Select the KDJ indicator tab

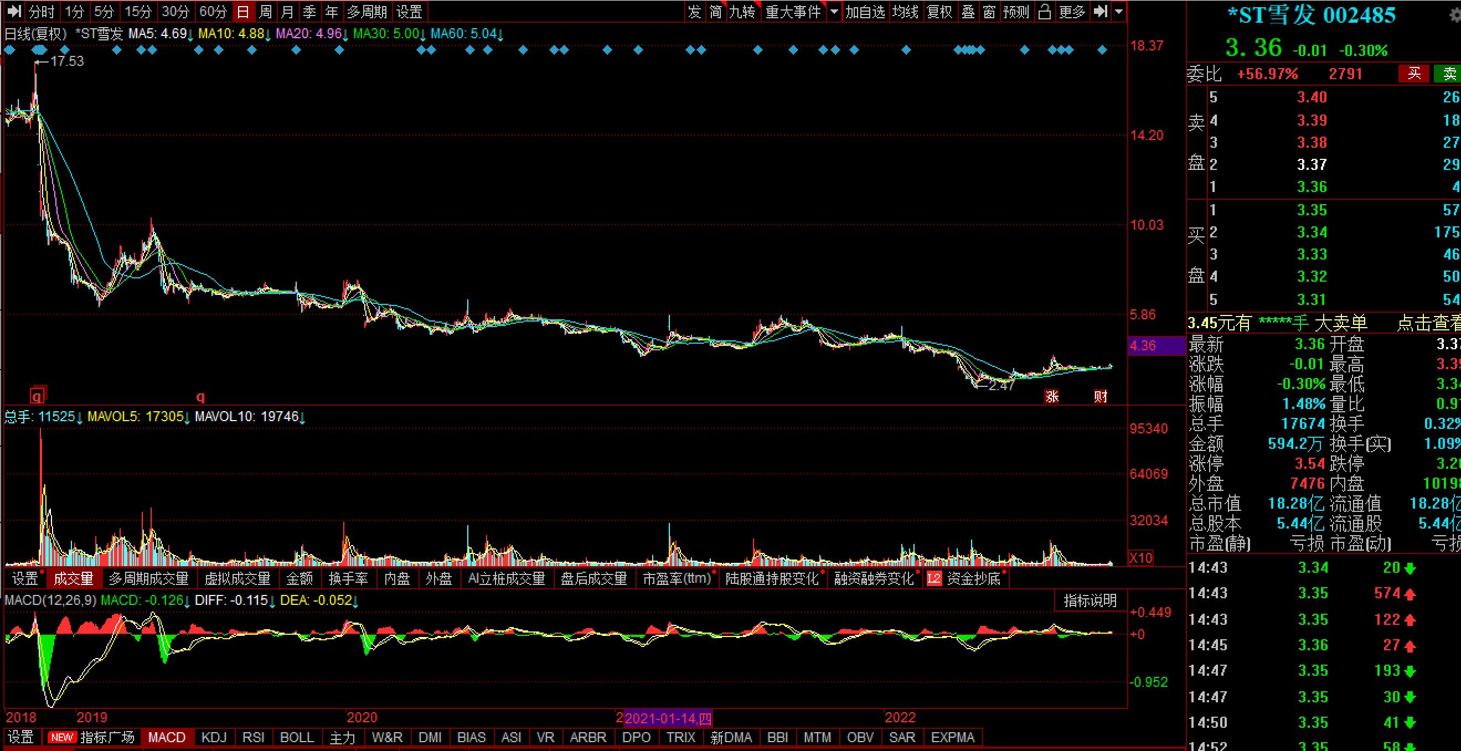pos(214,737)
